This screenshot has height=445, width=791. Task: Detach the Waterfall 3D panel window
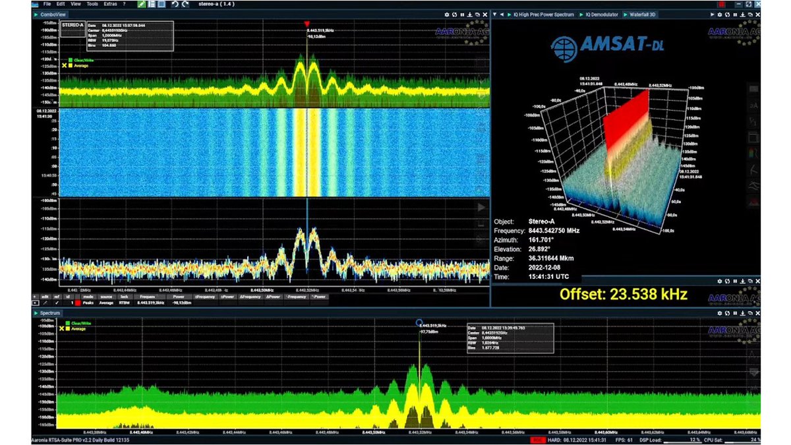pyautogui.click(x=750, y=15)
